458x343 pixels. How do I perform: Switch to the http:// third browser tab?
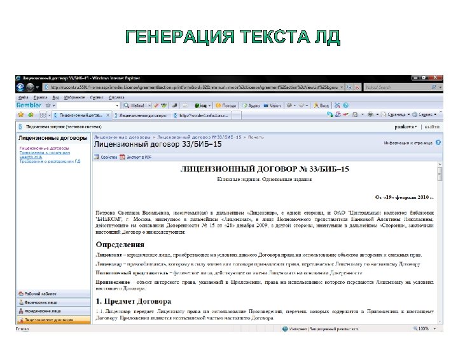[x=201, y=116]
